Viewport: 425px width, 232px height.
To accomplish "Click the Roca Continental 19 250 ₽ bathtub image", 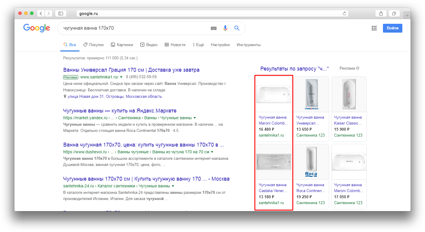I will 311,162.
